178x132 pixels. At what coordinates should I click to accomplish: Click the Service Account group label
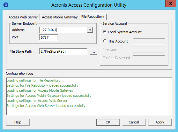pyautogui.click(x=115, y=23)
